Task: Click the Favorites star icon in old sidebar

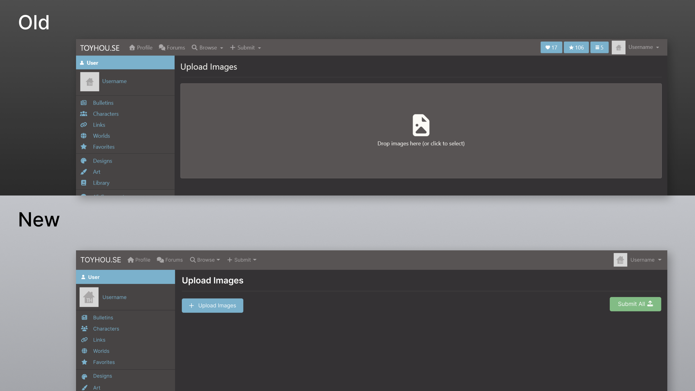Action: point(84,147)
